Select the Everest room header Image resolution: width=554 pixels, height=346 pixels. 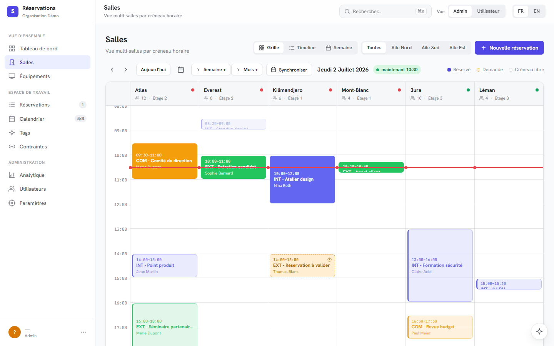pyautogui.click(x=234, y=94)
